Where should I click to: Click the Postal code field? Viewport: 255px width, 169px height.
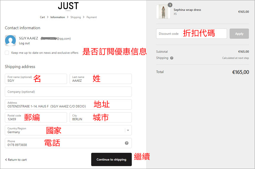click(x=36, y=117)
